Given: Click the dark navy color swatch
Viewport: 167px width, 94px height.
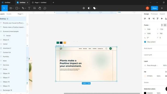Looking at the screenshot, I should coord(61,43).
